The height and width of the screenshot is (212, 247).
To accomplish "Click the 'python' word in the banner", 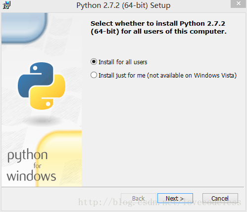I will tap(27, 155).
